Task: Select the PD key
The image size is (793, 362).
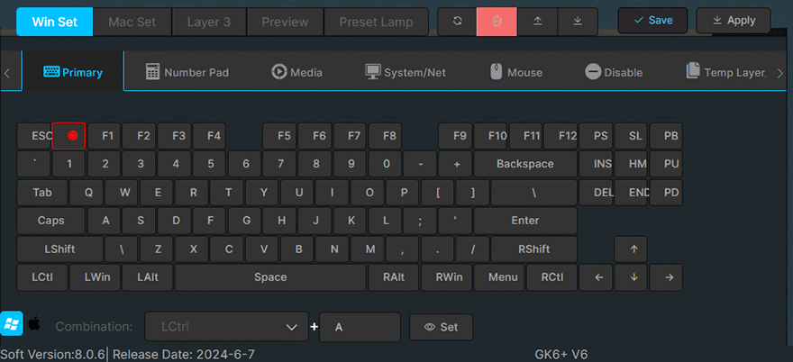Action: coord(666,192)
